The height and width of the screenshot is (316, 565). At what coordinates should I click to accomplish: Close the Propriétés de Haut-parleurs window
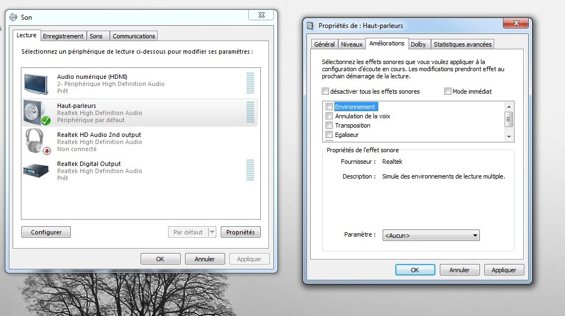[x=517, y=23]
